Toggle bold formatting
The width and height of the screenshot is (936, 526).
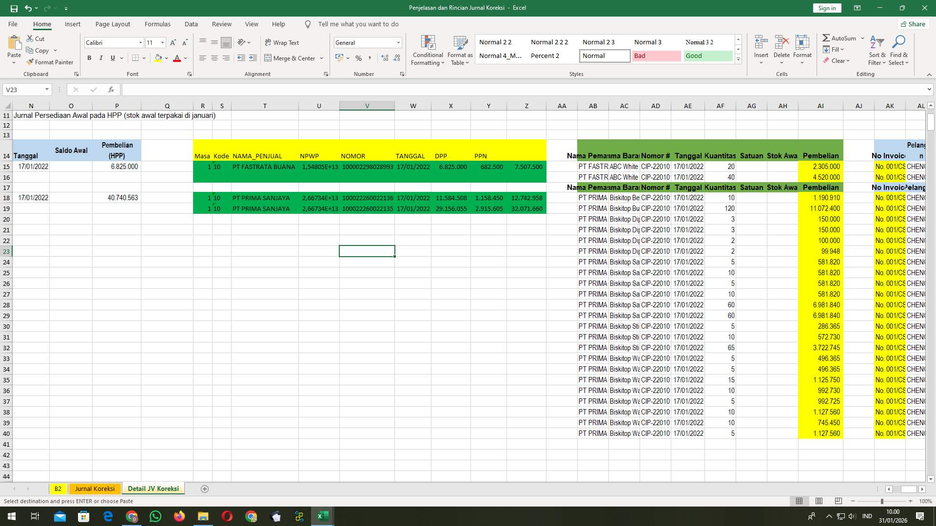pos(89,58)
